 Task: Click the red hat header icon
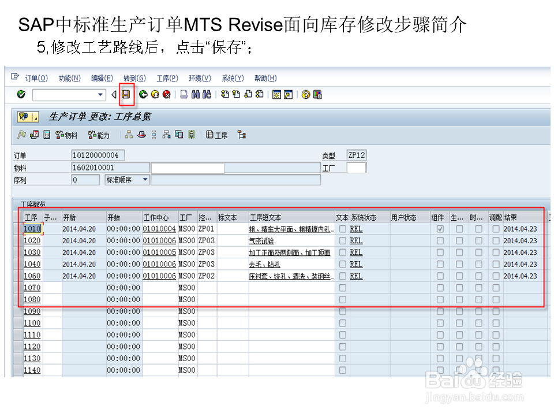pos(142,135)
